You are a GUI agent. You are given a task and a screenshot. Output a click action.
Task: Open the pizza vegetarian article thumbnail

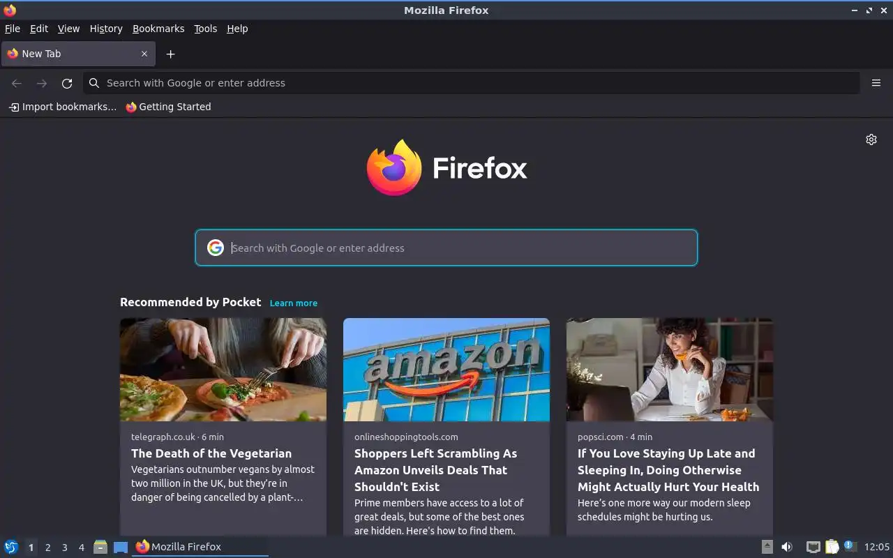(223, 370)
